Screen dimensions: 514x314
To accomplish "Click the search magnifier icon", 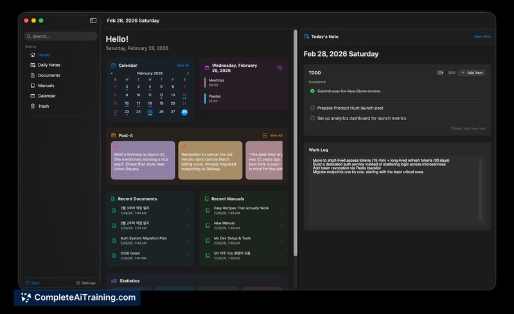I will (x=29, y=36).
